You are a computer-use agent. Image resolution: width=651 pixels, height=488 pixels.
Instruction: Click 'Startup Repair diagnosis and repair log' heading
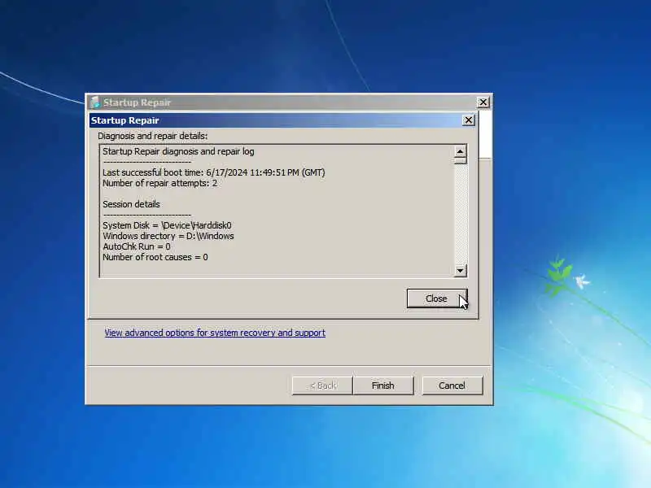tap(178, 151)
